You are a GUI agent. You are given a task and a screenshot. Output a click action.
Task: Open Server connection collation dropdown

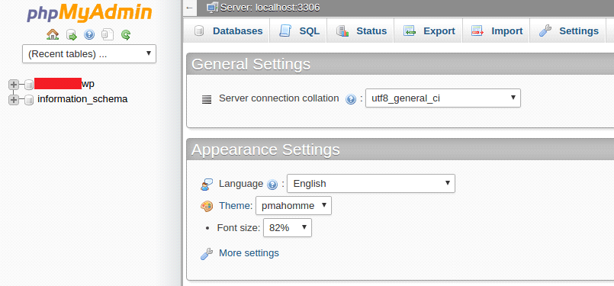443,98
